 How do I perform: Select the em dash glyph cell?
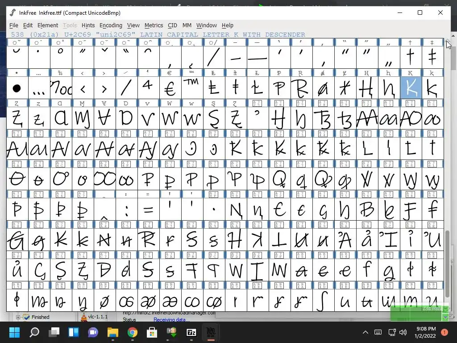[258, 57]
